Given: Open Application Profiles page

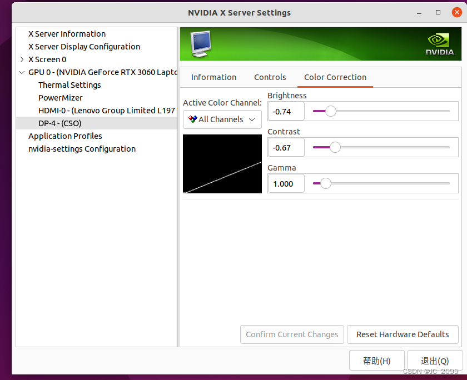Looking at the screenshot, I should [65, 136].
